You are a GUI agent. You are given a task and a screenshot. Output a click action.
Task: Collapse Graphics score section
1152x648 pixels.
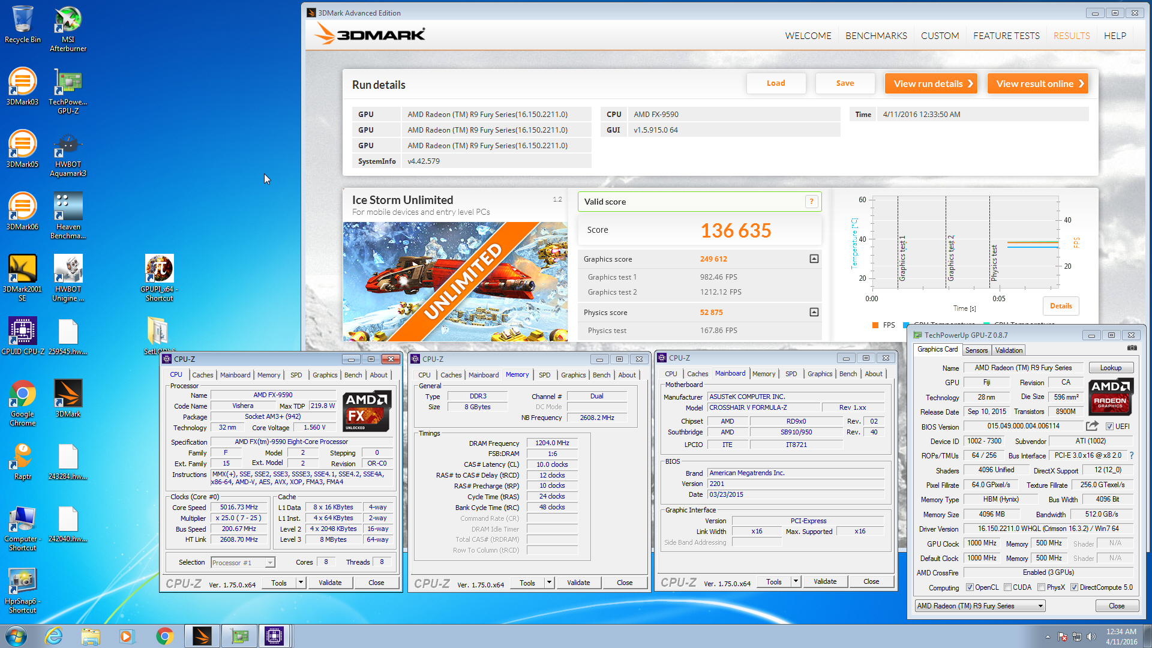coord(814,259)
